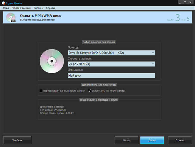
Task: Go back with the Назад button
Action: tap(127, 140)
